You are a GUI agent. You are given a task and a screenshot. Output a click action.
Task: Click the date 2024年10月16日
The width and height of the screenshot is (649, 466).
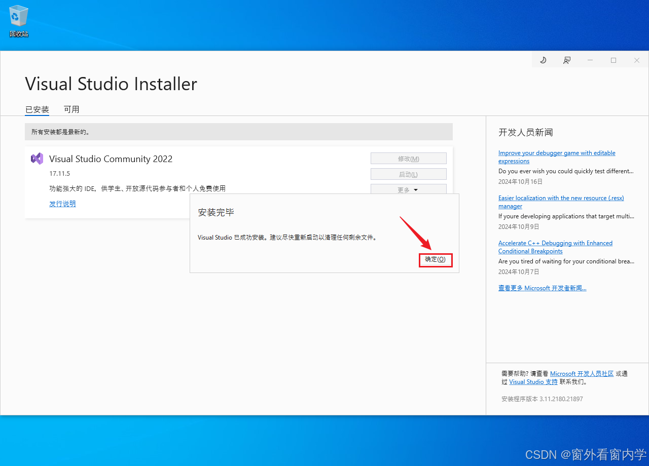(520, 181)
